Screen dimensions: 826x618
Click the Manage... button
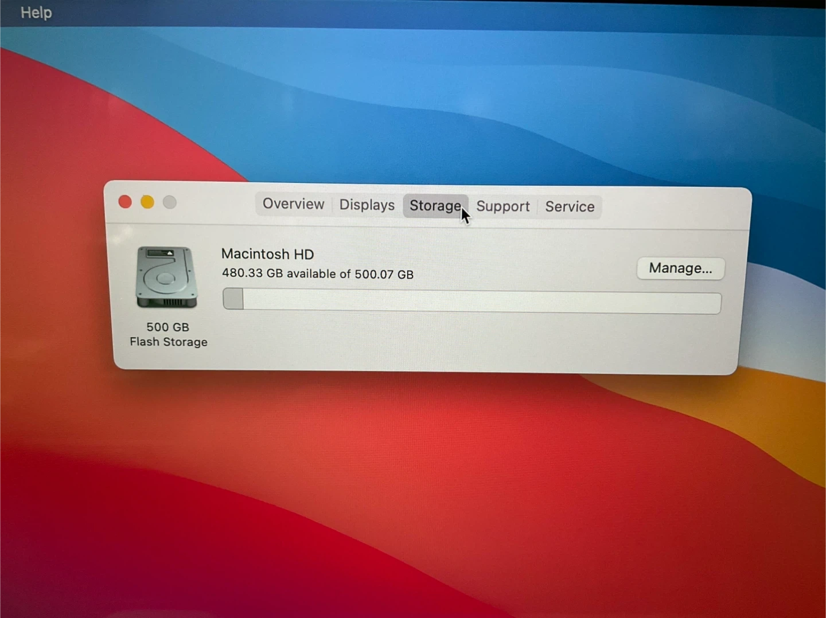tap(680, 268)
